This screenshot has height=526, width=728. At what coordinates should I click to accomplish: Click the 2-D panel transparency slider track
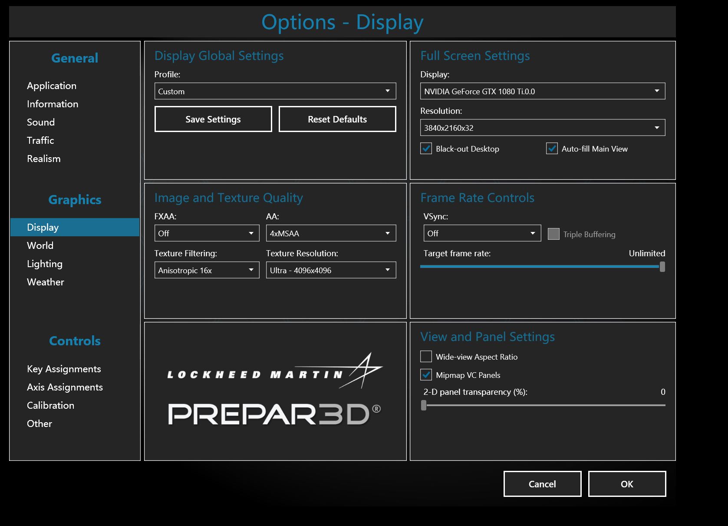click(543, 405)
